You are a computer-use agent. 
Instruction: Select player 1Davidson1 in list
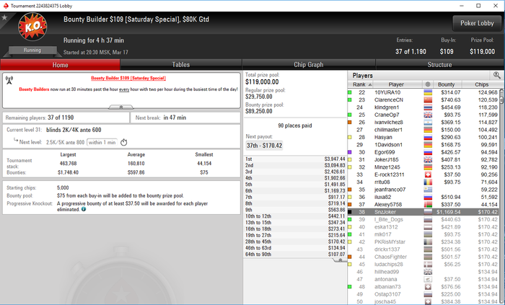[423, 145]
